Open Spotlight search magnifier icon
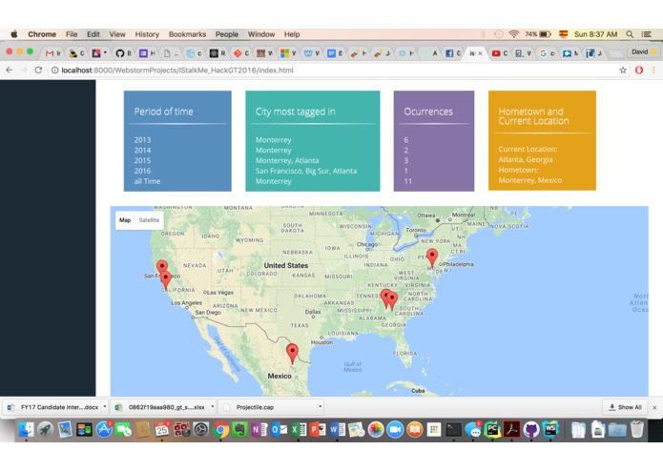The width and height of the screenshot is (663, 471). (x=630, y=34)
